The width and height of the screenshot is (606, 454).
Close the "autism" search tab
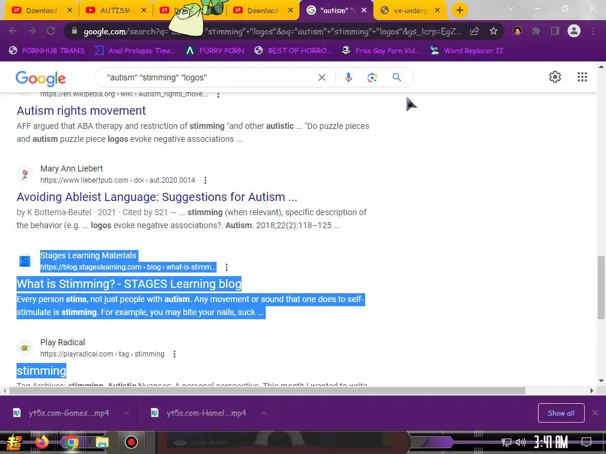(364, 11)
